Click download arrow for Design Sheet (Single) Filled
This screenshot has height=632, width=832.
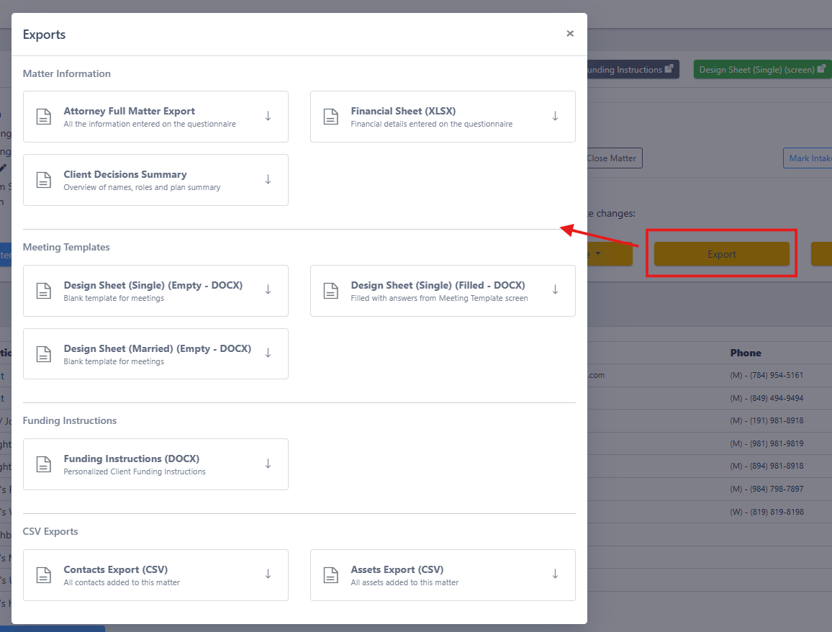555,290
